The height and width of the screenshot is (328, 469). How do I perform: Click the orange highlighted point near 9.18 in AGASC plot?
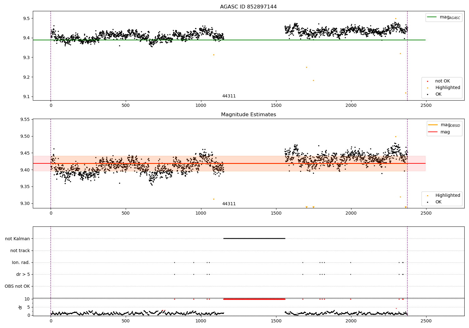[313, 80]
